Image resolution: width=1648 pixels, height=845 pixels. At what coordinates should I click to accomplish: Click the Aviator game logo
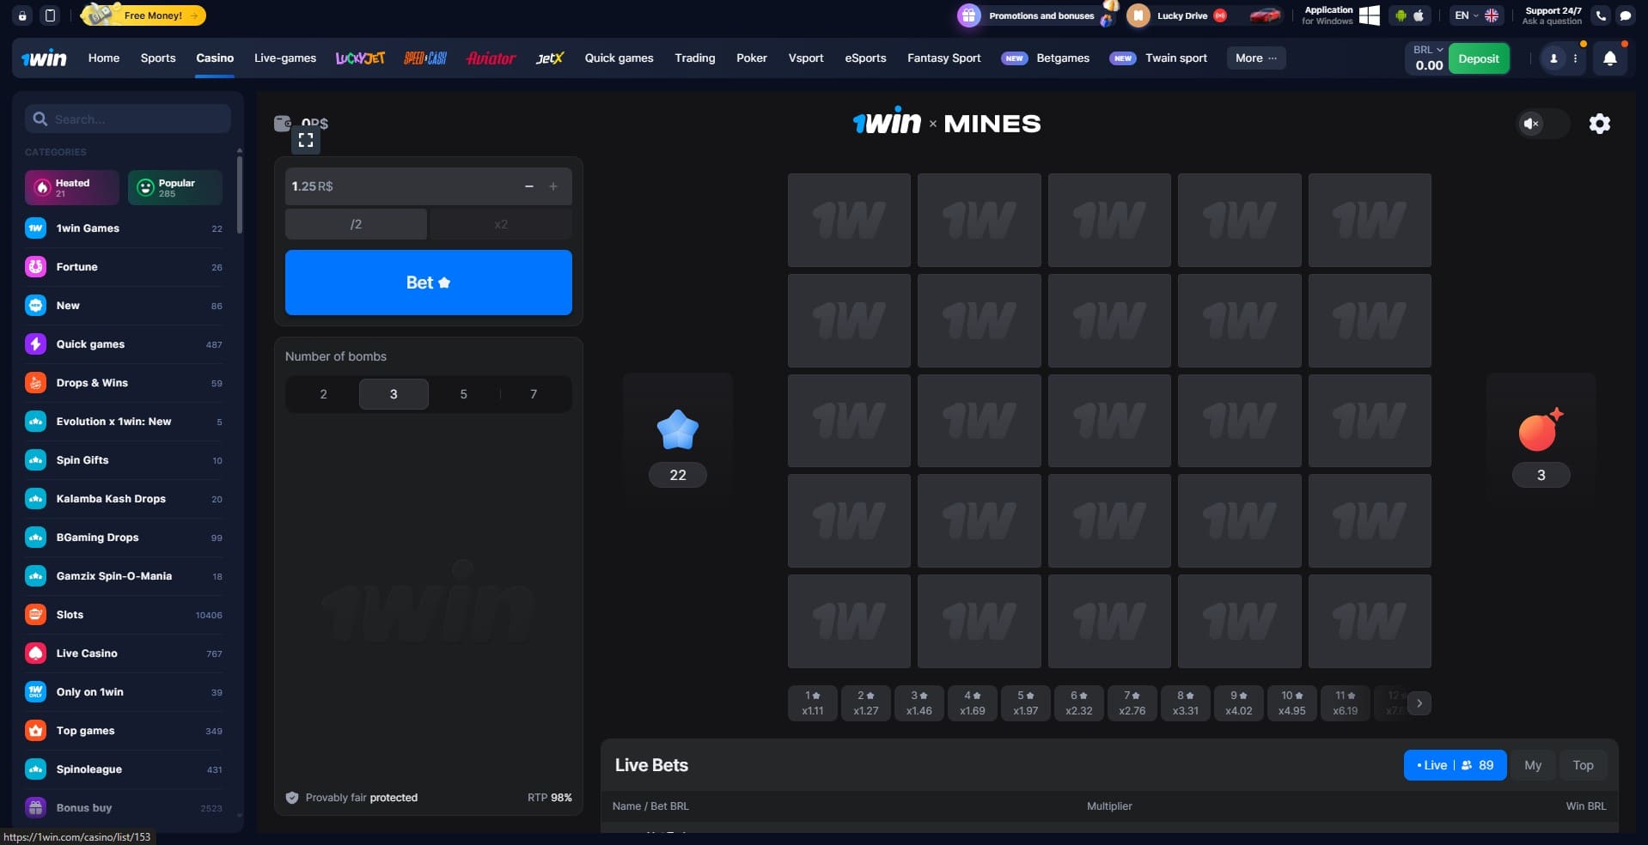491,58
